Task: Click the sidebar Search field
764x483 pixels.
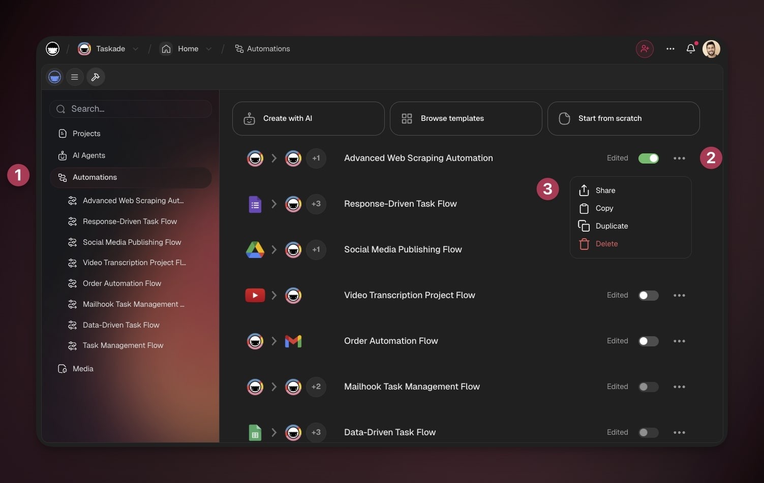Action: [x=131, y=109]
